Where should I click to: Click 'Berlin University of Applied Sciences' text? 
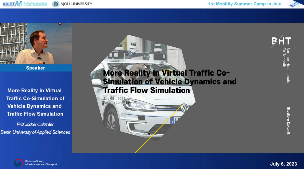click(35, 132)
